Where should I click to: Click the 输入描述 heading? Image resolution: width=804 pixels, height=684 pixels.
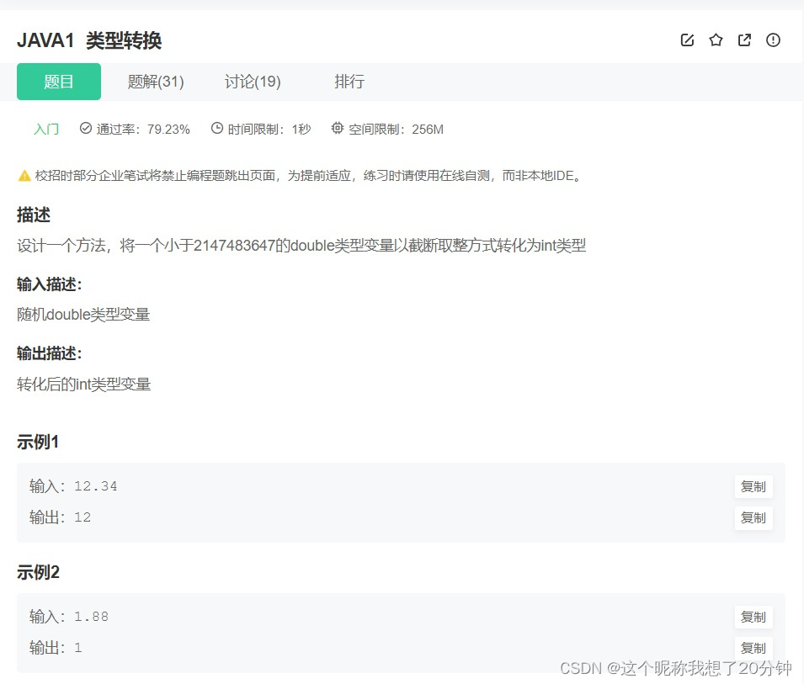tap(49, 284)
